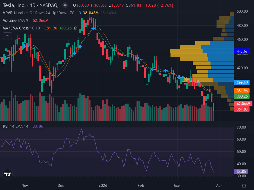Click the 480.00 price axis label

tap(242, 26)
